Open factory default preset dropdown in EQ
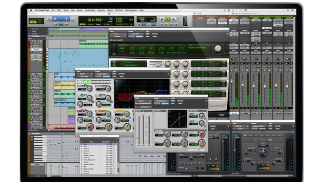The width and height of the screenshot is (323, 182). 103,74
